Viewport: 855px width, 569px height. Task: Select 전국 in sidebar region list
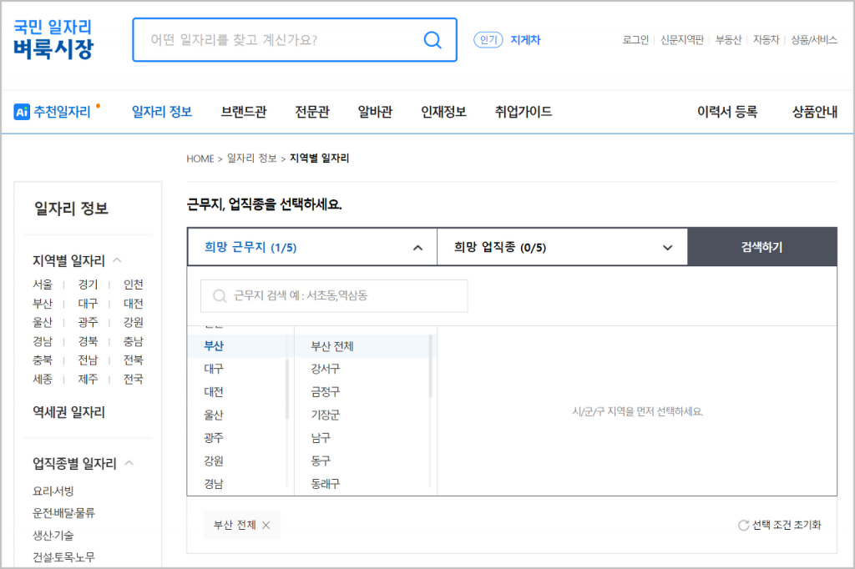pos(133,379)
